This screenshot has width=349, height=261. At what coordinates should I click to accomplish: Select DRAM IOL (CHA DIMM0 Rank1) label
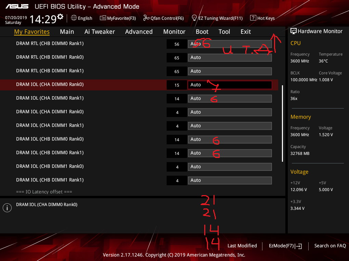click(50, 98)
